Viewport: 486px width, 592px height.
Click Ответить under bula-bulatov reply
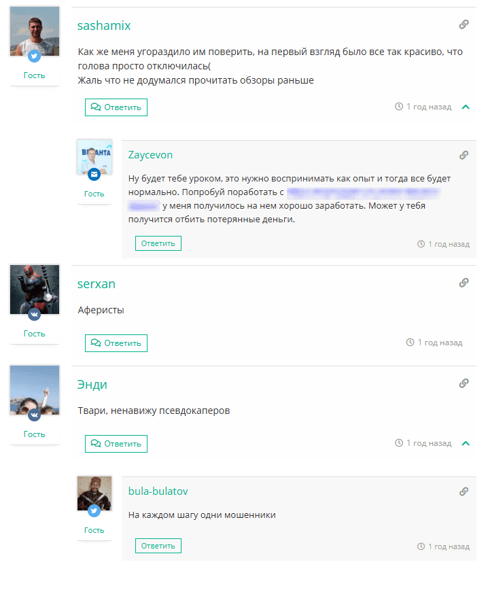click(158, 546)
